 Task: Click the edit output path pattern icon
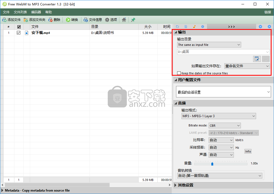[x=257, y=59]
